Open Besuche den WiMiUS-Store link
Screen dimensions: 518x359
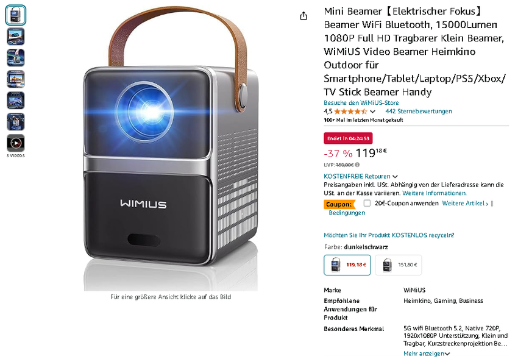361,103
